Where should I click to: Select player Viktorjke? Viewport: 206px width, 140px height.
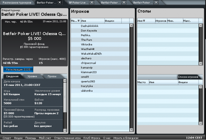point(100,44)
